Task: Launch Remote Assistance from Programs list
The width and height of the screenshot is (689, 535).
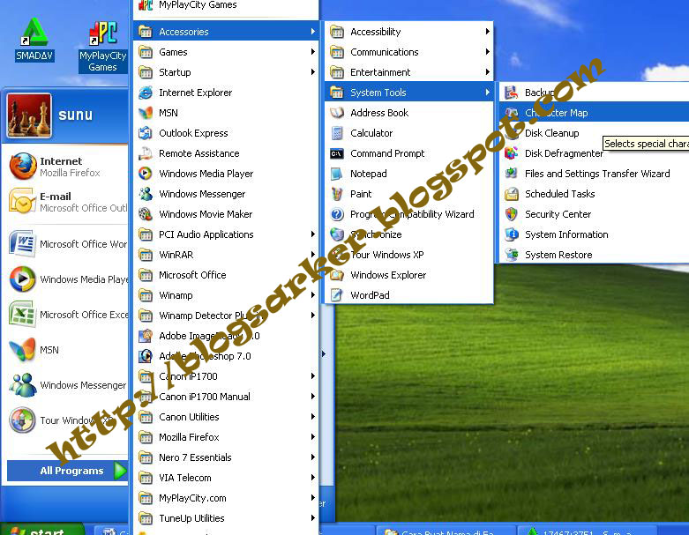Action: (x=226, y=153)
